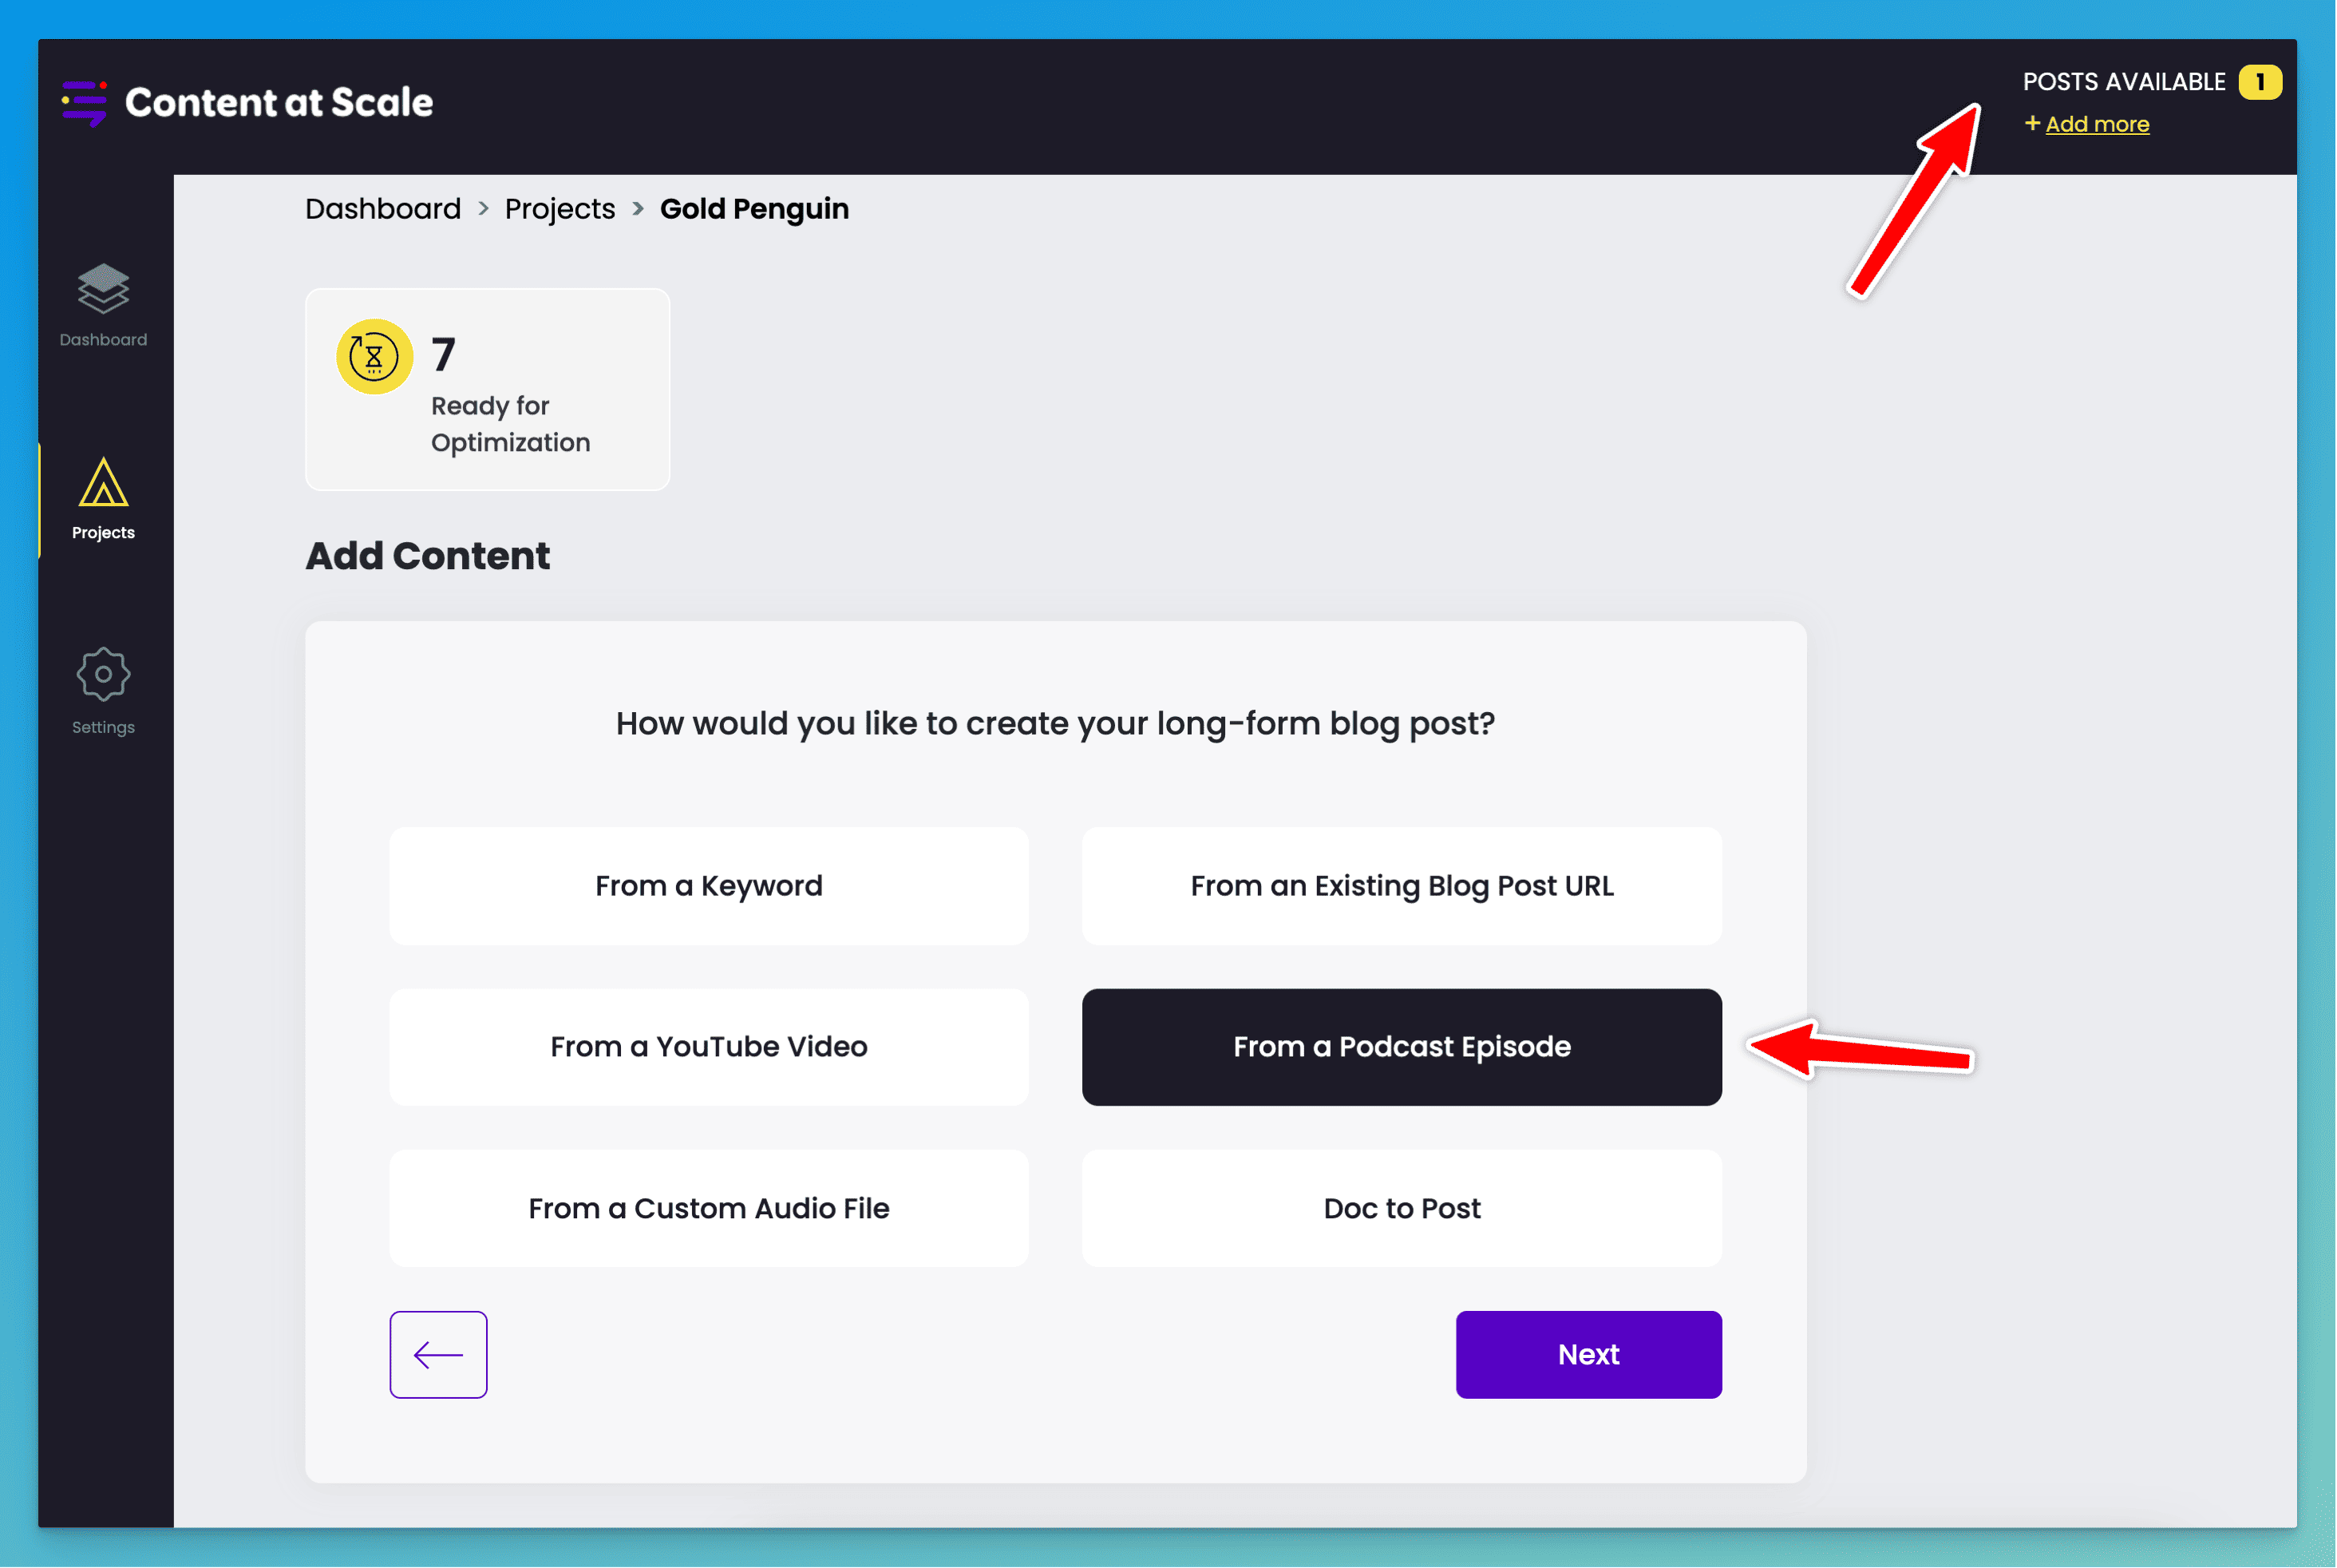Open the 7 Ready for Optimization card
This screenshot has height=1568, width=2337.
pos(487,389)
